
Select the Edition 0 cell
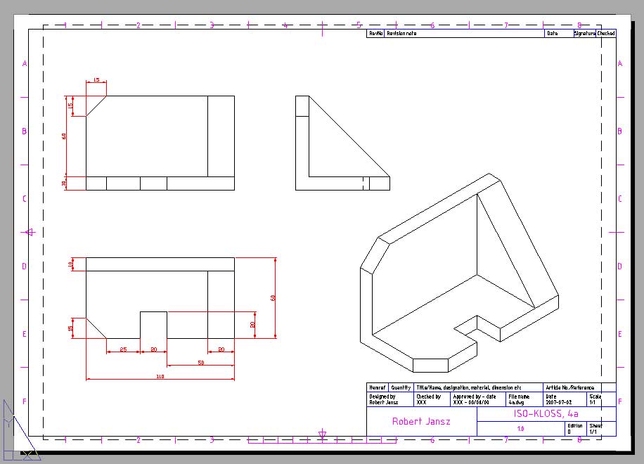(x=575, y=429)
